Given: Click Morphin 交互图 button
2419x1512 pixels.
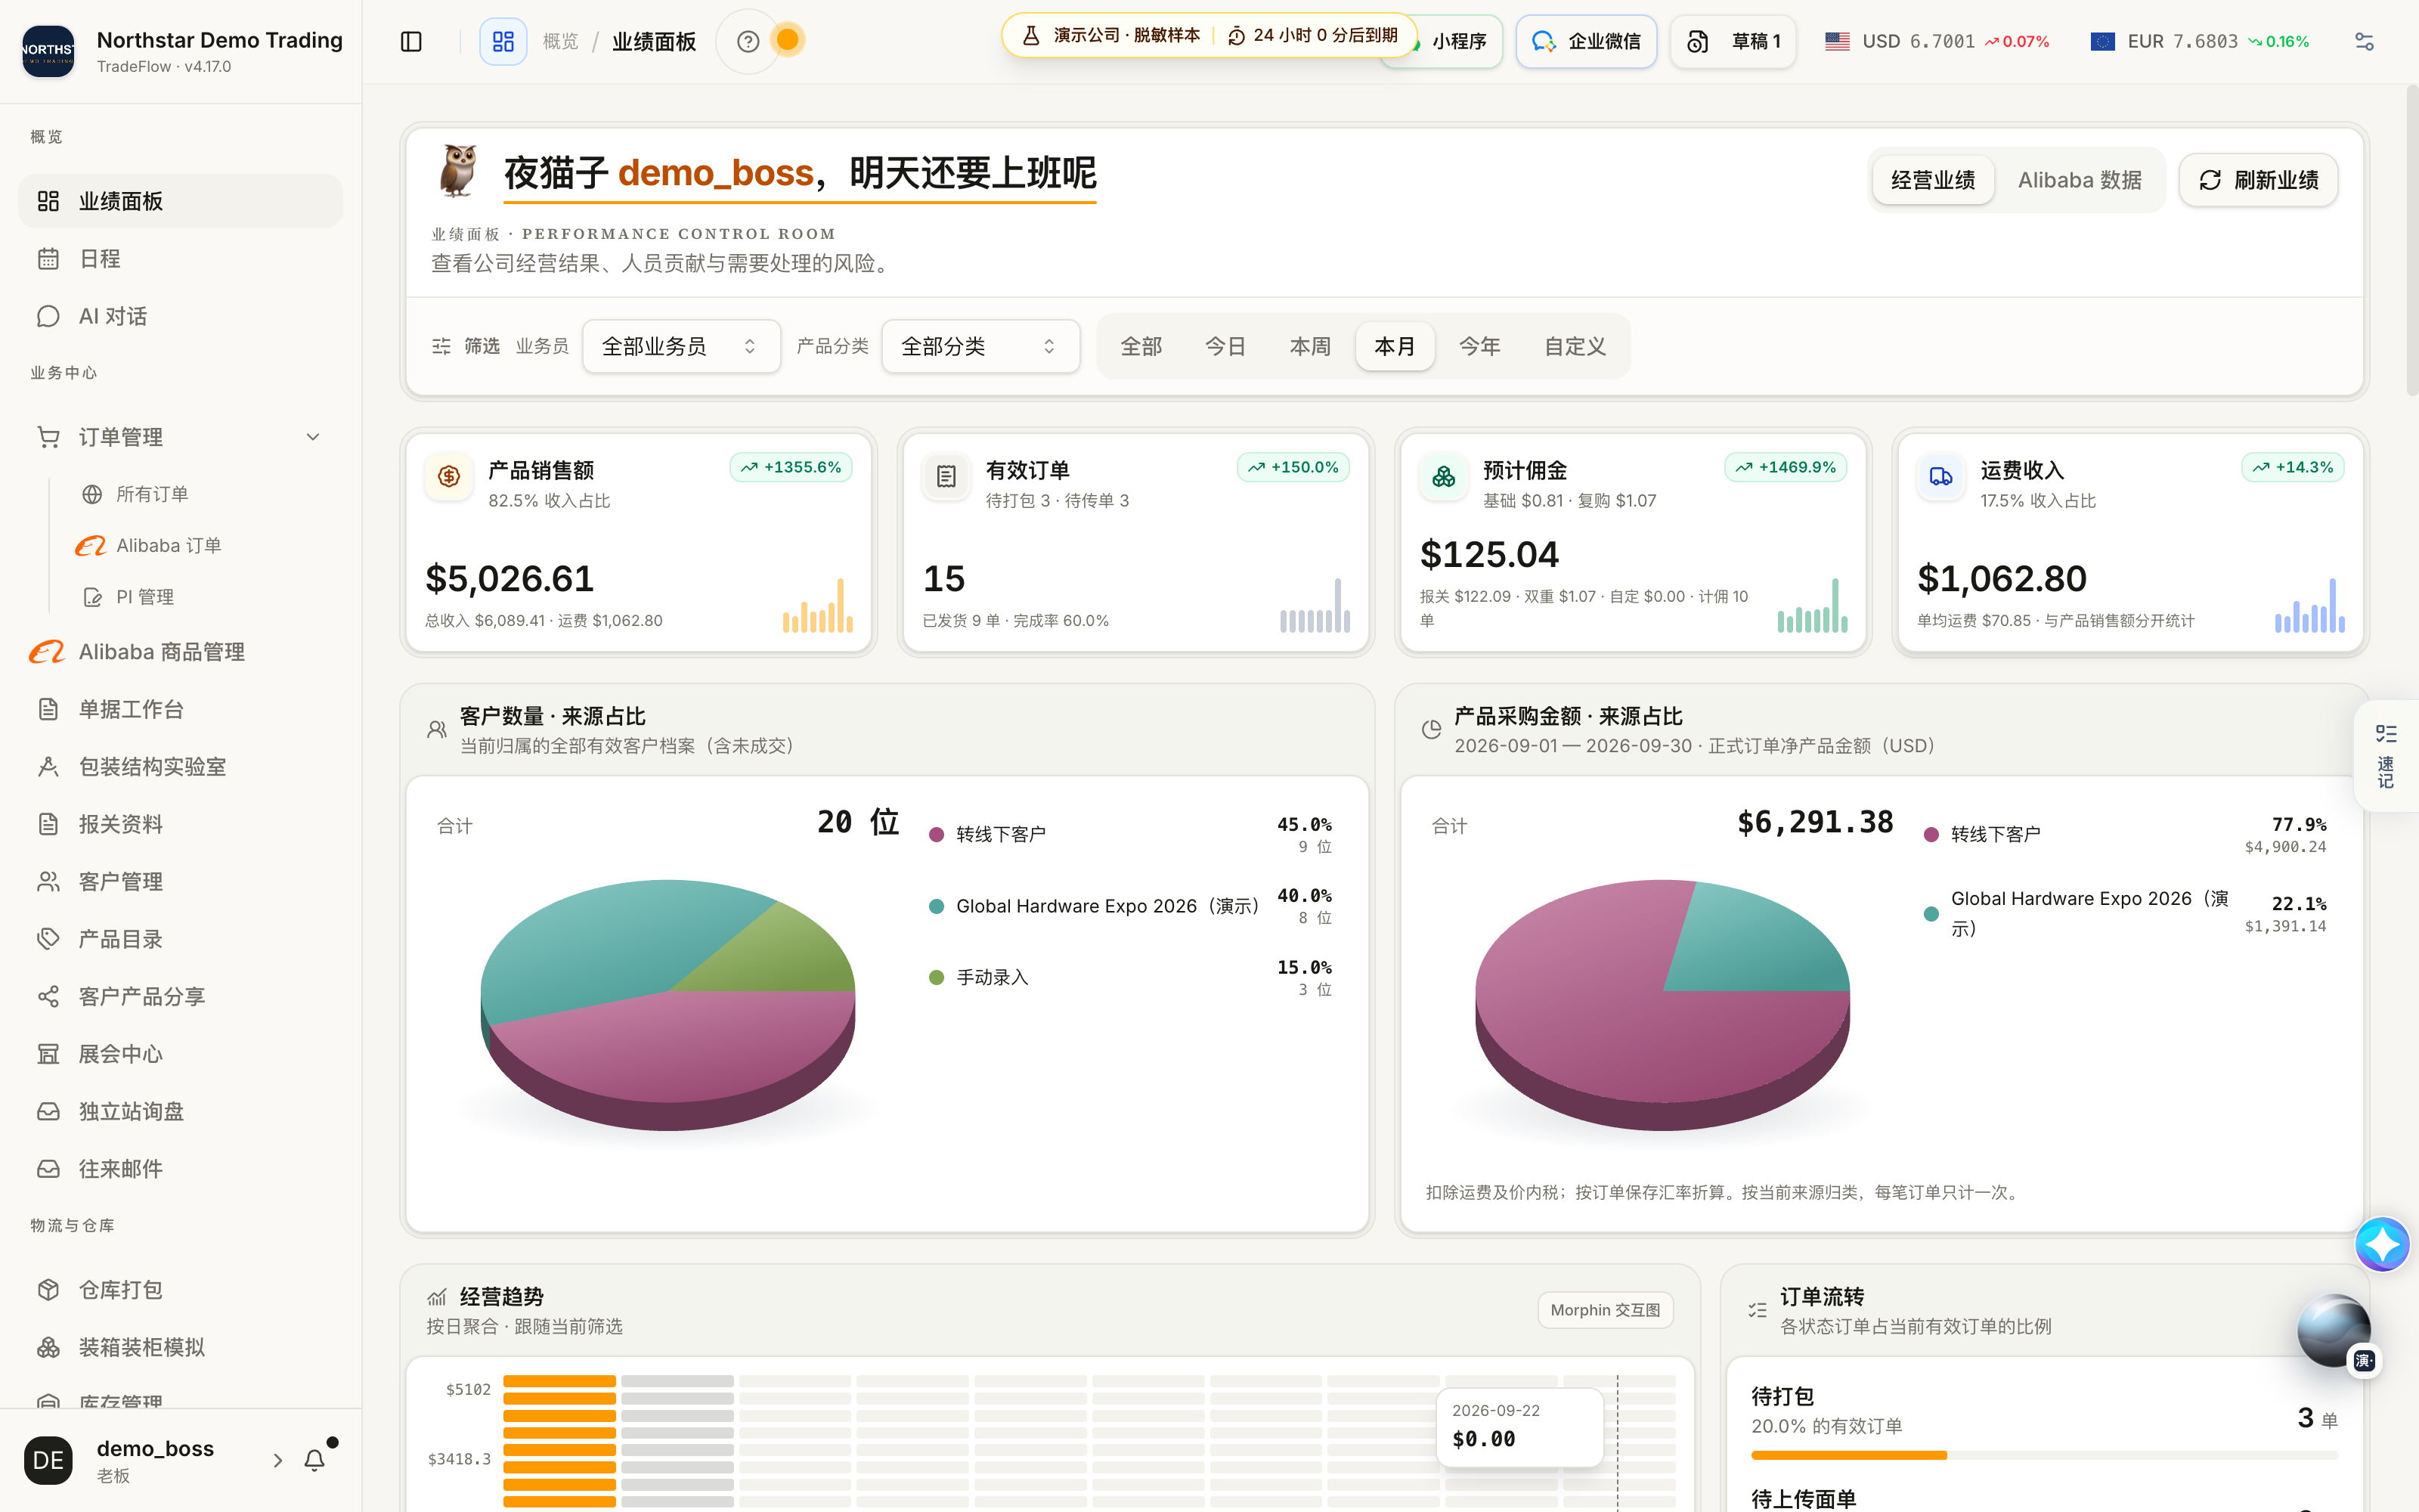Looking at the screenshot, I should 1604,1310.
